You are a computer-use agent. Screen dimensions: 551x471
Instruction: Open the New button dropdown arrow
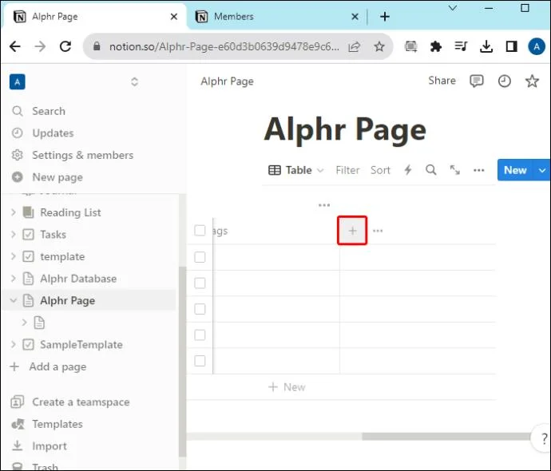click(542, 170)
